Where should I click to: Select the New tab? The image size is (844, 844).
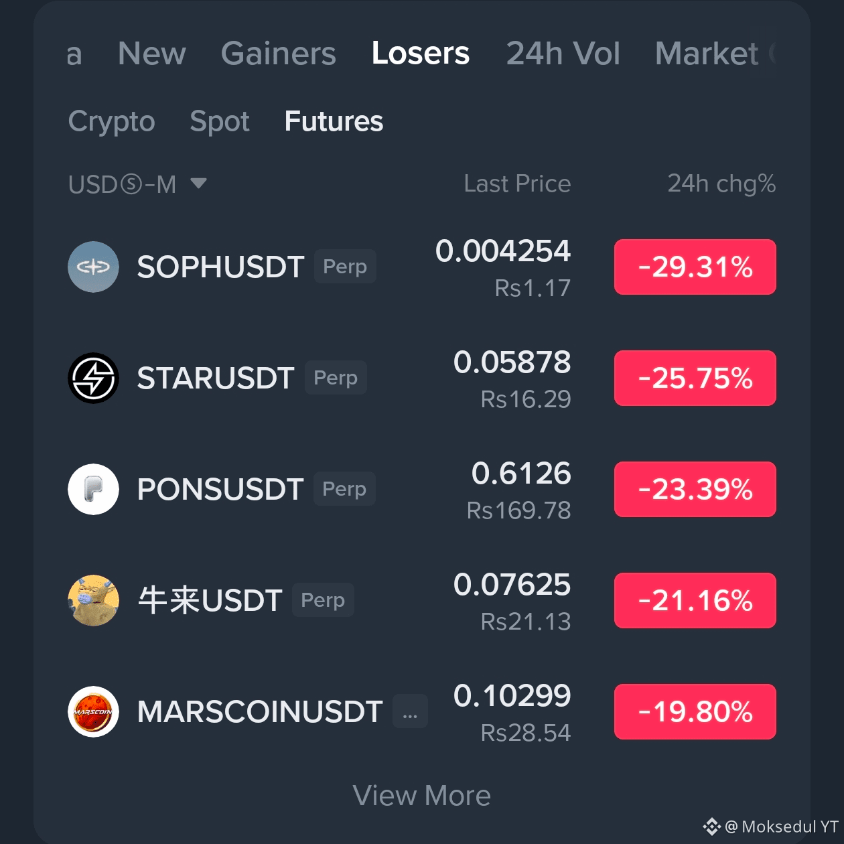point(152,54)
